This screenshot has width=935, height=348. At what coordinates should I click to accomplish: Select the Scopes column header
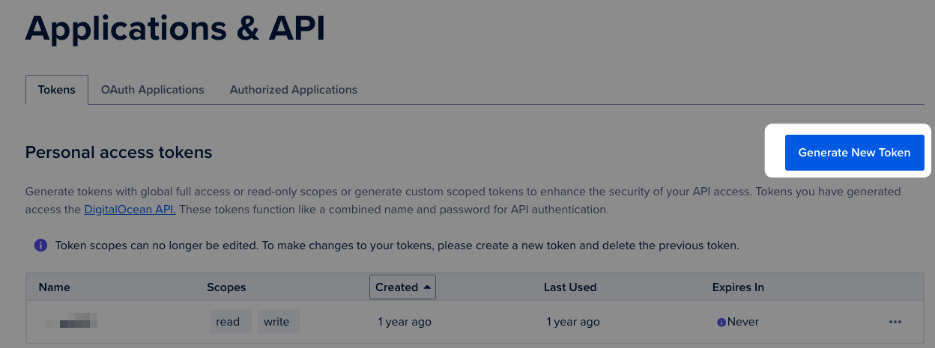pos(226,287)
